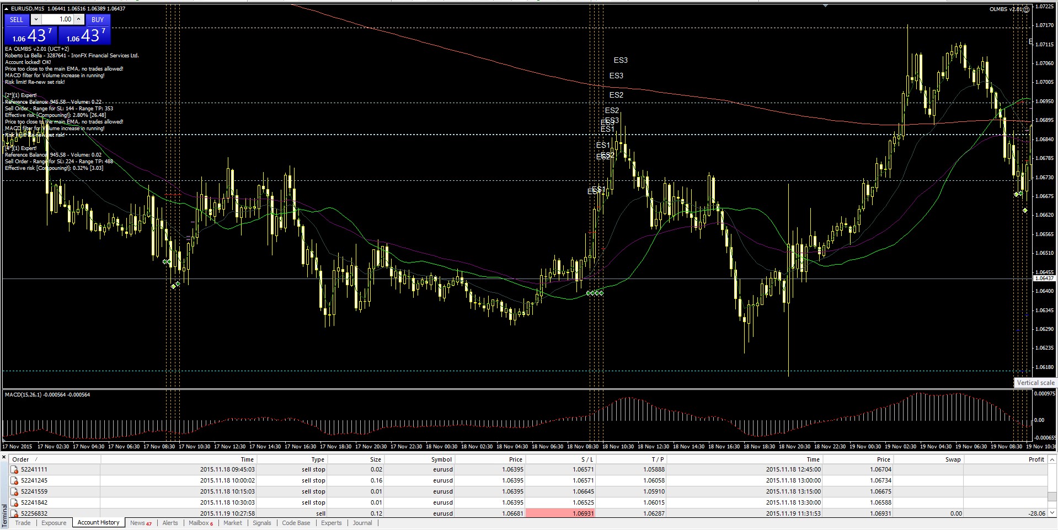Sort by open Time column header
This screenshot has height=530, width=1058.
(178, 459)
